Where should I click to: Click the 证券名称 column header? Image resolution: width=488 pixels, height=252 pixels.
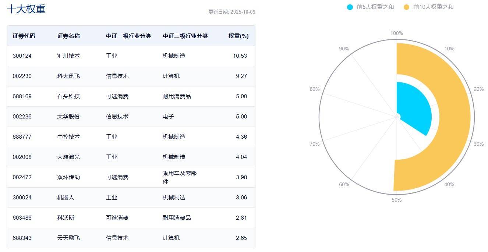[x=68, y=36]
